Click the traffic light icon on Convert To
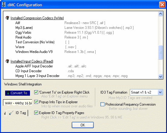 pyautogui.click(x=8, y=93)
